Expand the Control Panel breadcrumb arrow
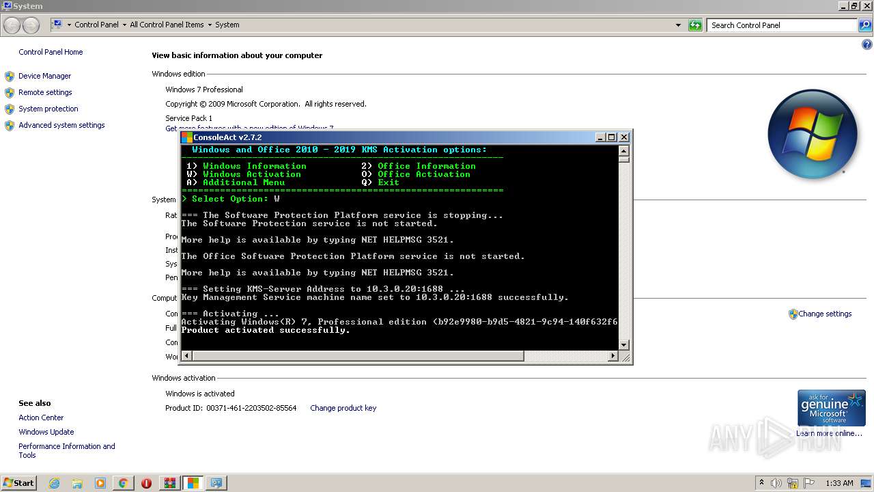Screen dimensions: 874x492 124,25
